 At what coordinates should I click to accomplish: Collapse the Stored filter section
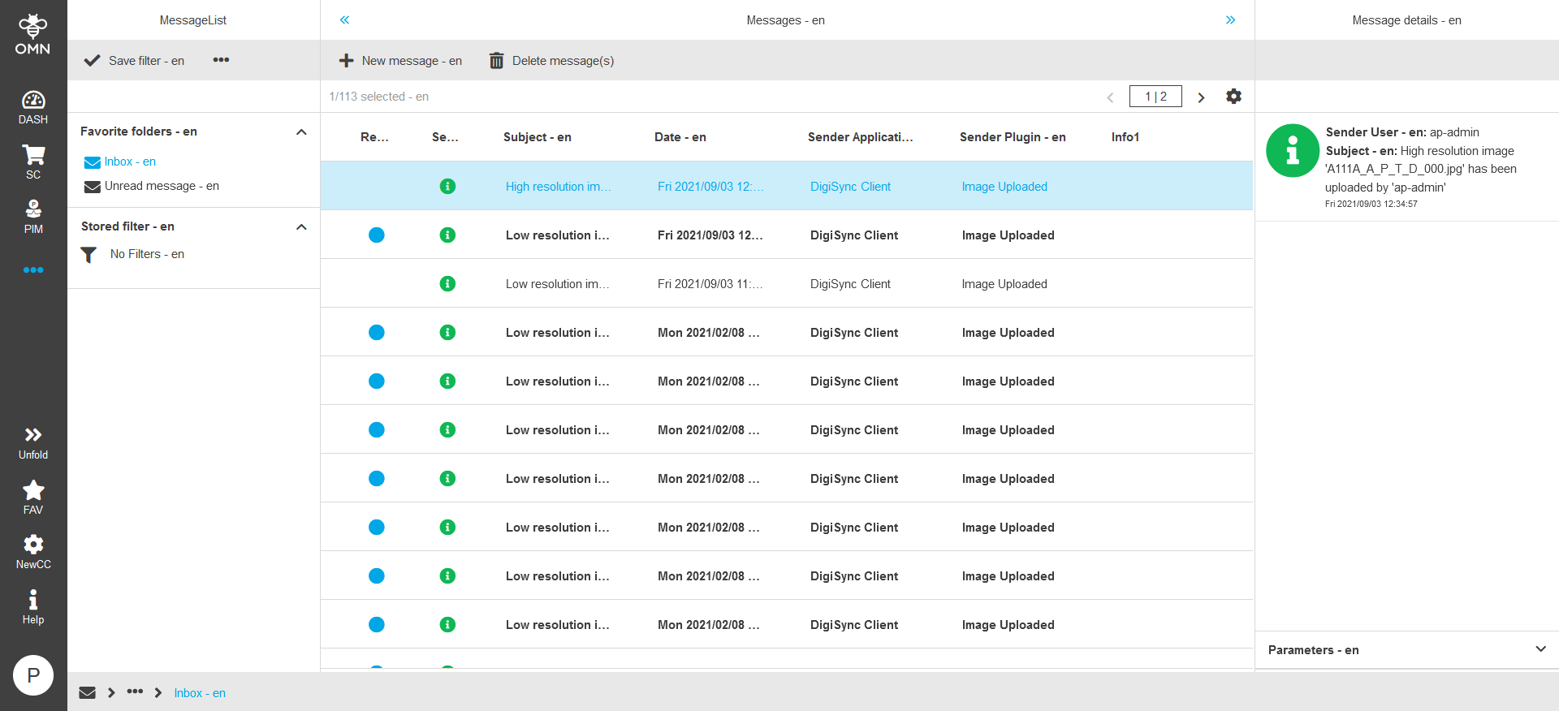[301, 226]
